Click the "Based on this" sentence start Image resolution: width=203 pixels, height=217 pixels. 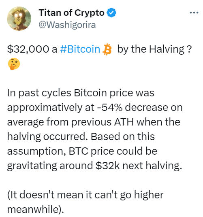coord(123,136)
